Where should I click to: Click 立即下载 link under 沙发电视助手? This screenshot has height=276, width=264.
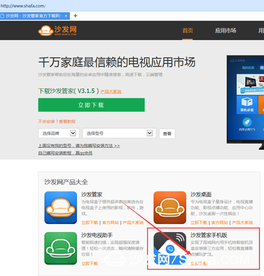pos(90,263)
